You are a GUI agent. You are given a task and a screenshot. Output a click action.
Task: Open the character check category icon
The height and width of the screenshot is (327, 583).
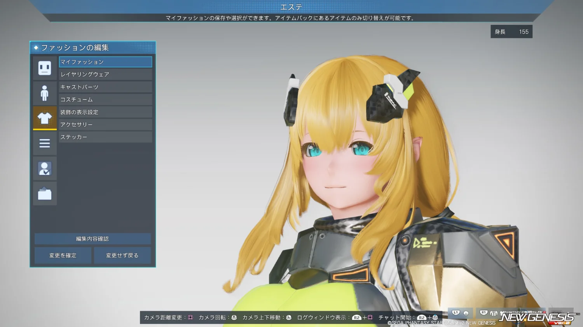click(45, 168)
